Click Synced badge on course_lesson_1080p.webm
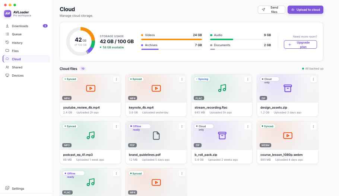 (267, 126)
